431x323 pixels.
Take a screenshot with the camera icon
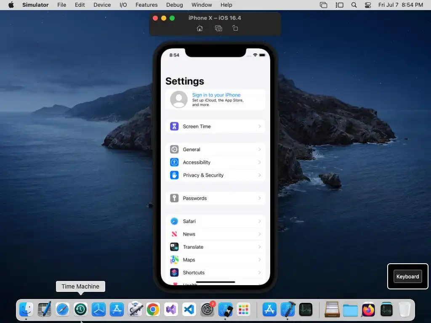218,28
